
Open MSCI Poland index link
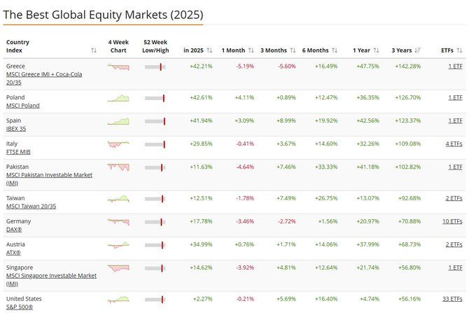(22, 106)
